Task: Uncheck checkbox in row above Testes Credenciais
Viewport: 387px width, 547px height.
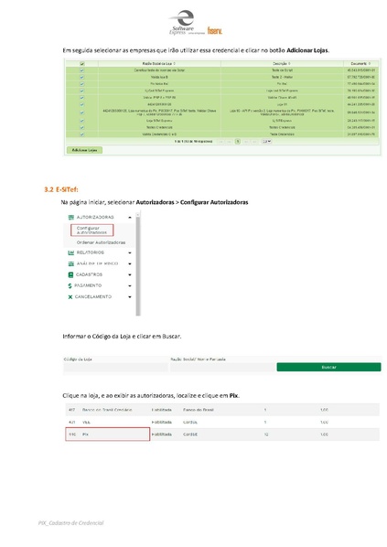Action: click(x=82, y=121)
